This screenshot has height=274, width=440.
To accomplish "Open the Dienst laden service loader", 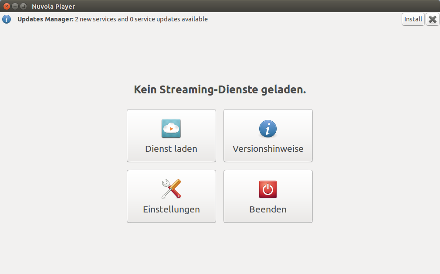I will click(x=171, y=136).
